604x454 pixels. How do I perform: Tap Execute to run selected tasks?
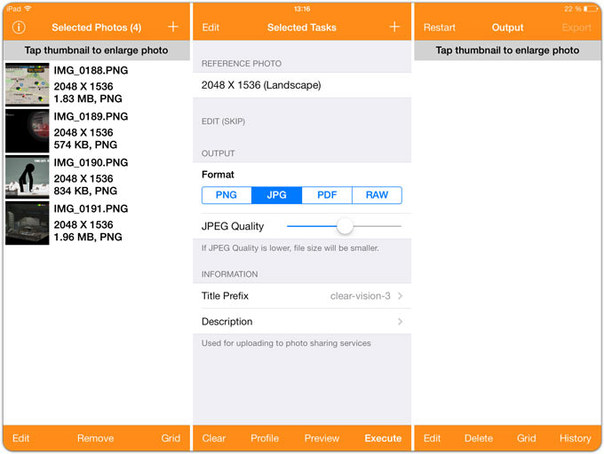pos(383,438)
